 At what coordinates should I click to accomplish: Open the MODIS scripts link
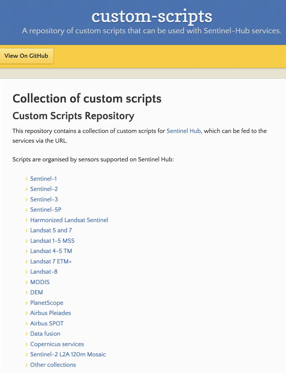(x=40, y=282)
